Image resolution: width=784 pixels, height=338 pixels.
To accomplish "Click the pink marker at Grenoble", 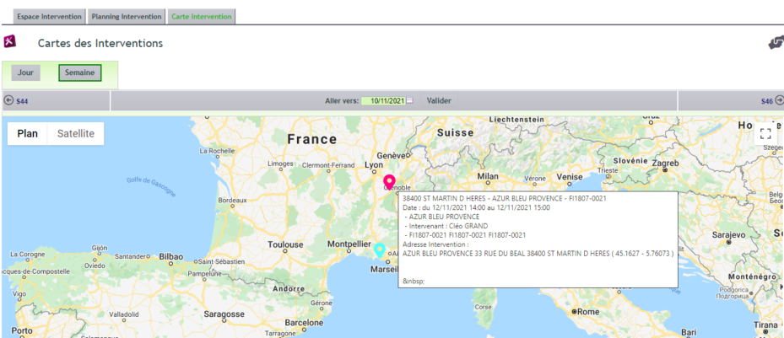I will point(389,182).
